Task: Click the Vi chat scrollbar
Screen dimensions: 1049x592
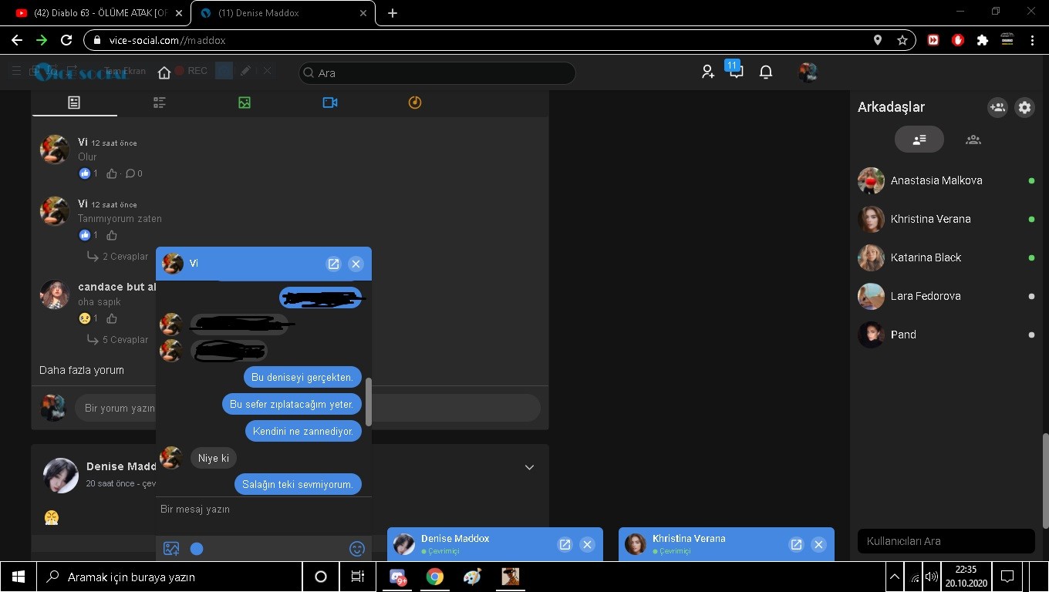Action: tap(369, 402)
